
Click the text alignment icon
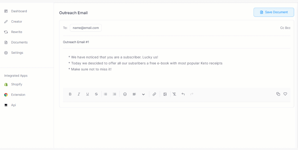pyautogui.click(x=134, y=94)
